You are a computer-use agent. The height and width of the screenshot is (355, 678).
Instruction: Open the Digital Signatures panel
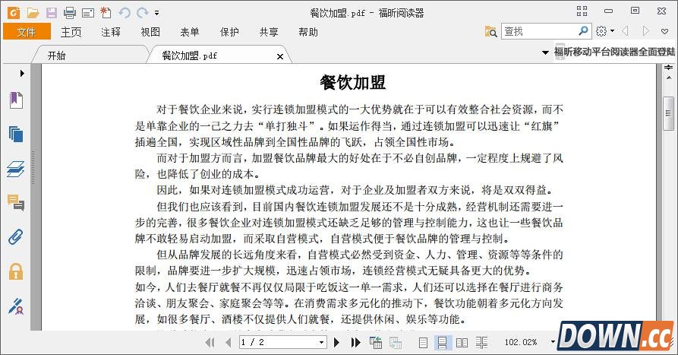click(x=16, y=306)
